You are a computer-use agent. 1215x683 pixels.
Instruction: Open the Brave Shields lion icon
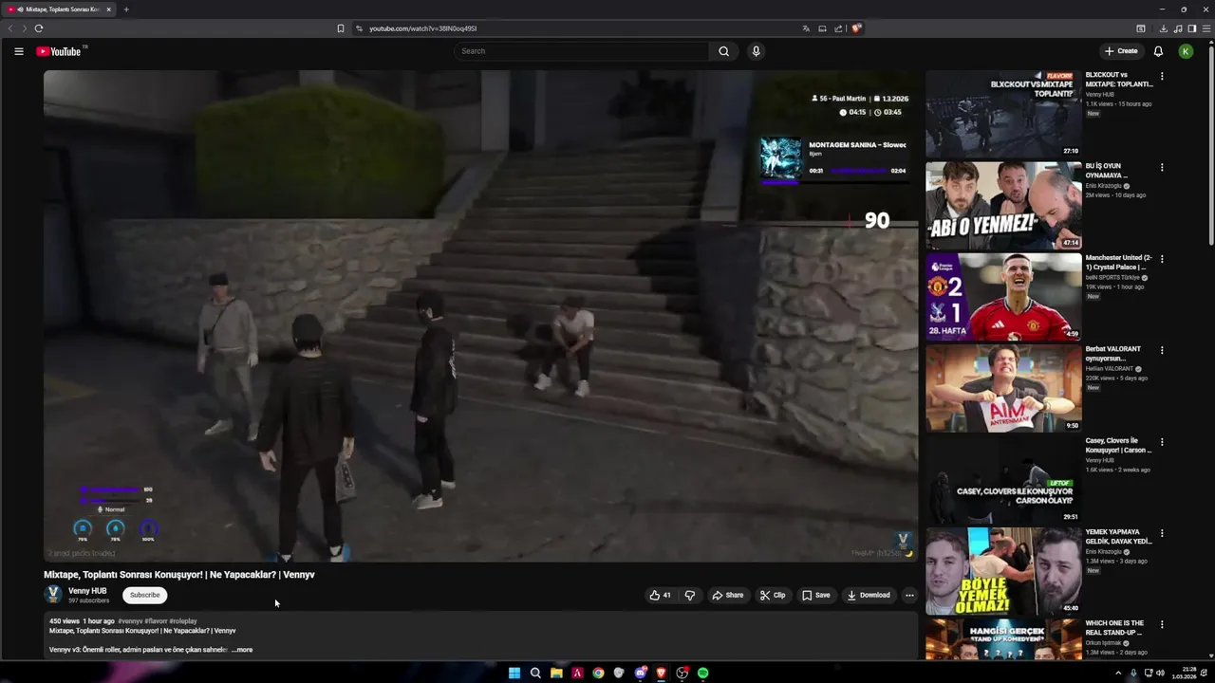click(x=855, y=28)
